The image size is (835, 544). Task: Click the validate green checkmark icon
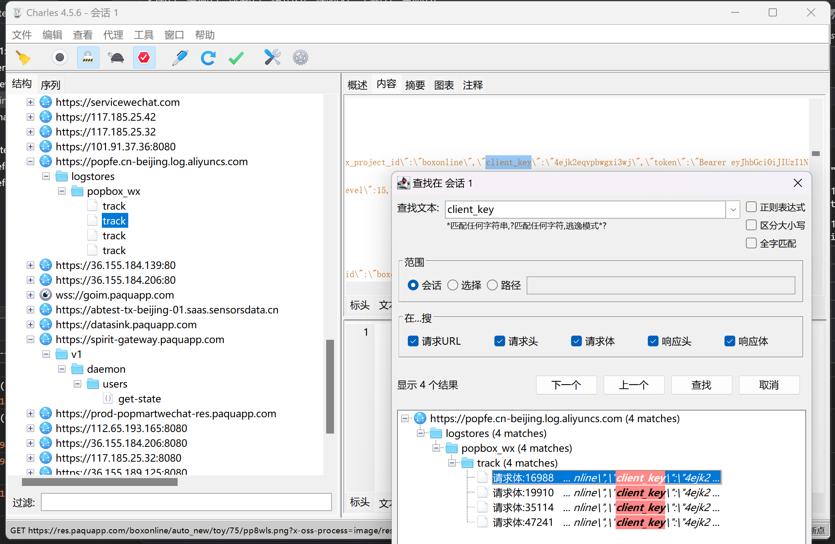point(236,58)
